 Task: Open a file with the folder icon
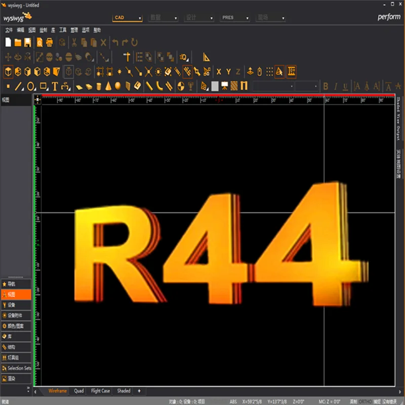tap(18, 43)
